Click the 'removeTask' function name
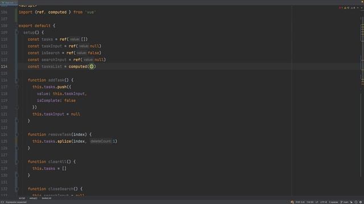364x204 pixels. click(60, 134)
